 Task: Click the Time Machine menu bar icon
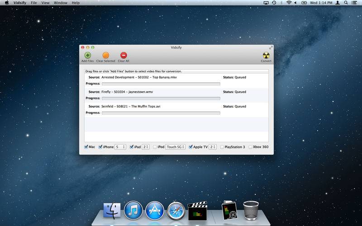tap(274, 3)
